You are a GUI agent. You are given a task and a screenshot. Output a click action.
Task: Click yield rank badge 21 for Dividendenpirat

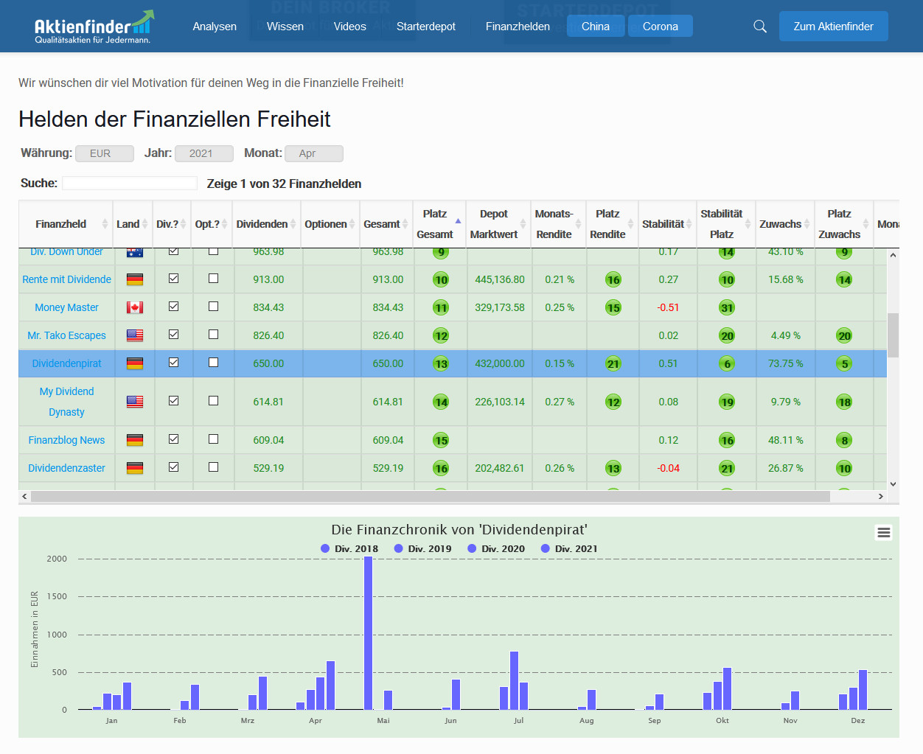click(613, 363)
